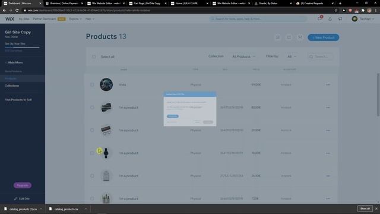Image resolution: width=380 pixels, height=214 pixels.
Task: Click browser back arrow
Action: click(4, 11)
